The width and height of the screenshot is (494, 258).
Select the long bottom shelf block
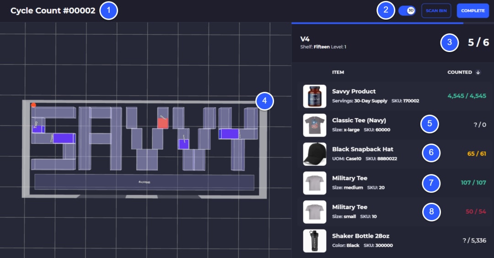click(x=144, y=182)
